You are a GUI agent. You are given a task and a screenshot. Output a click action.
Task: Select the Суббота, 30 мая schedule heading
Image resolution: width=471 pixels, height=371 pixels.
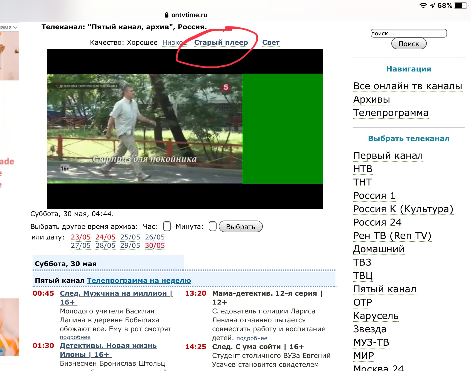[x=66, y=264]
